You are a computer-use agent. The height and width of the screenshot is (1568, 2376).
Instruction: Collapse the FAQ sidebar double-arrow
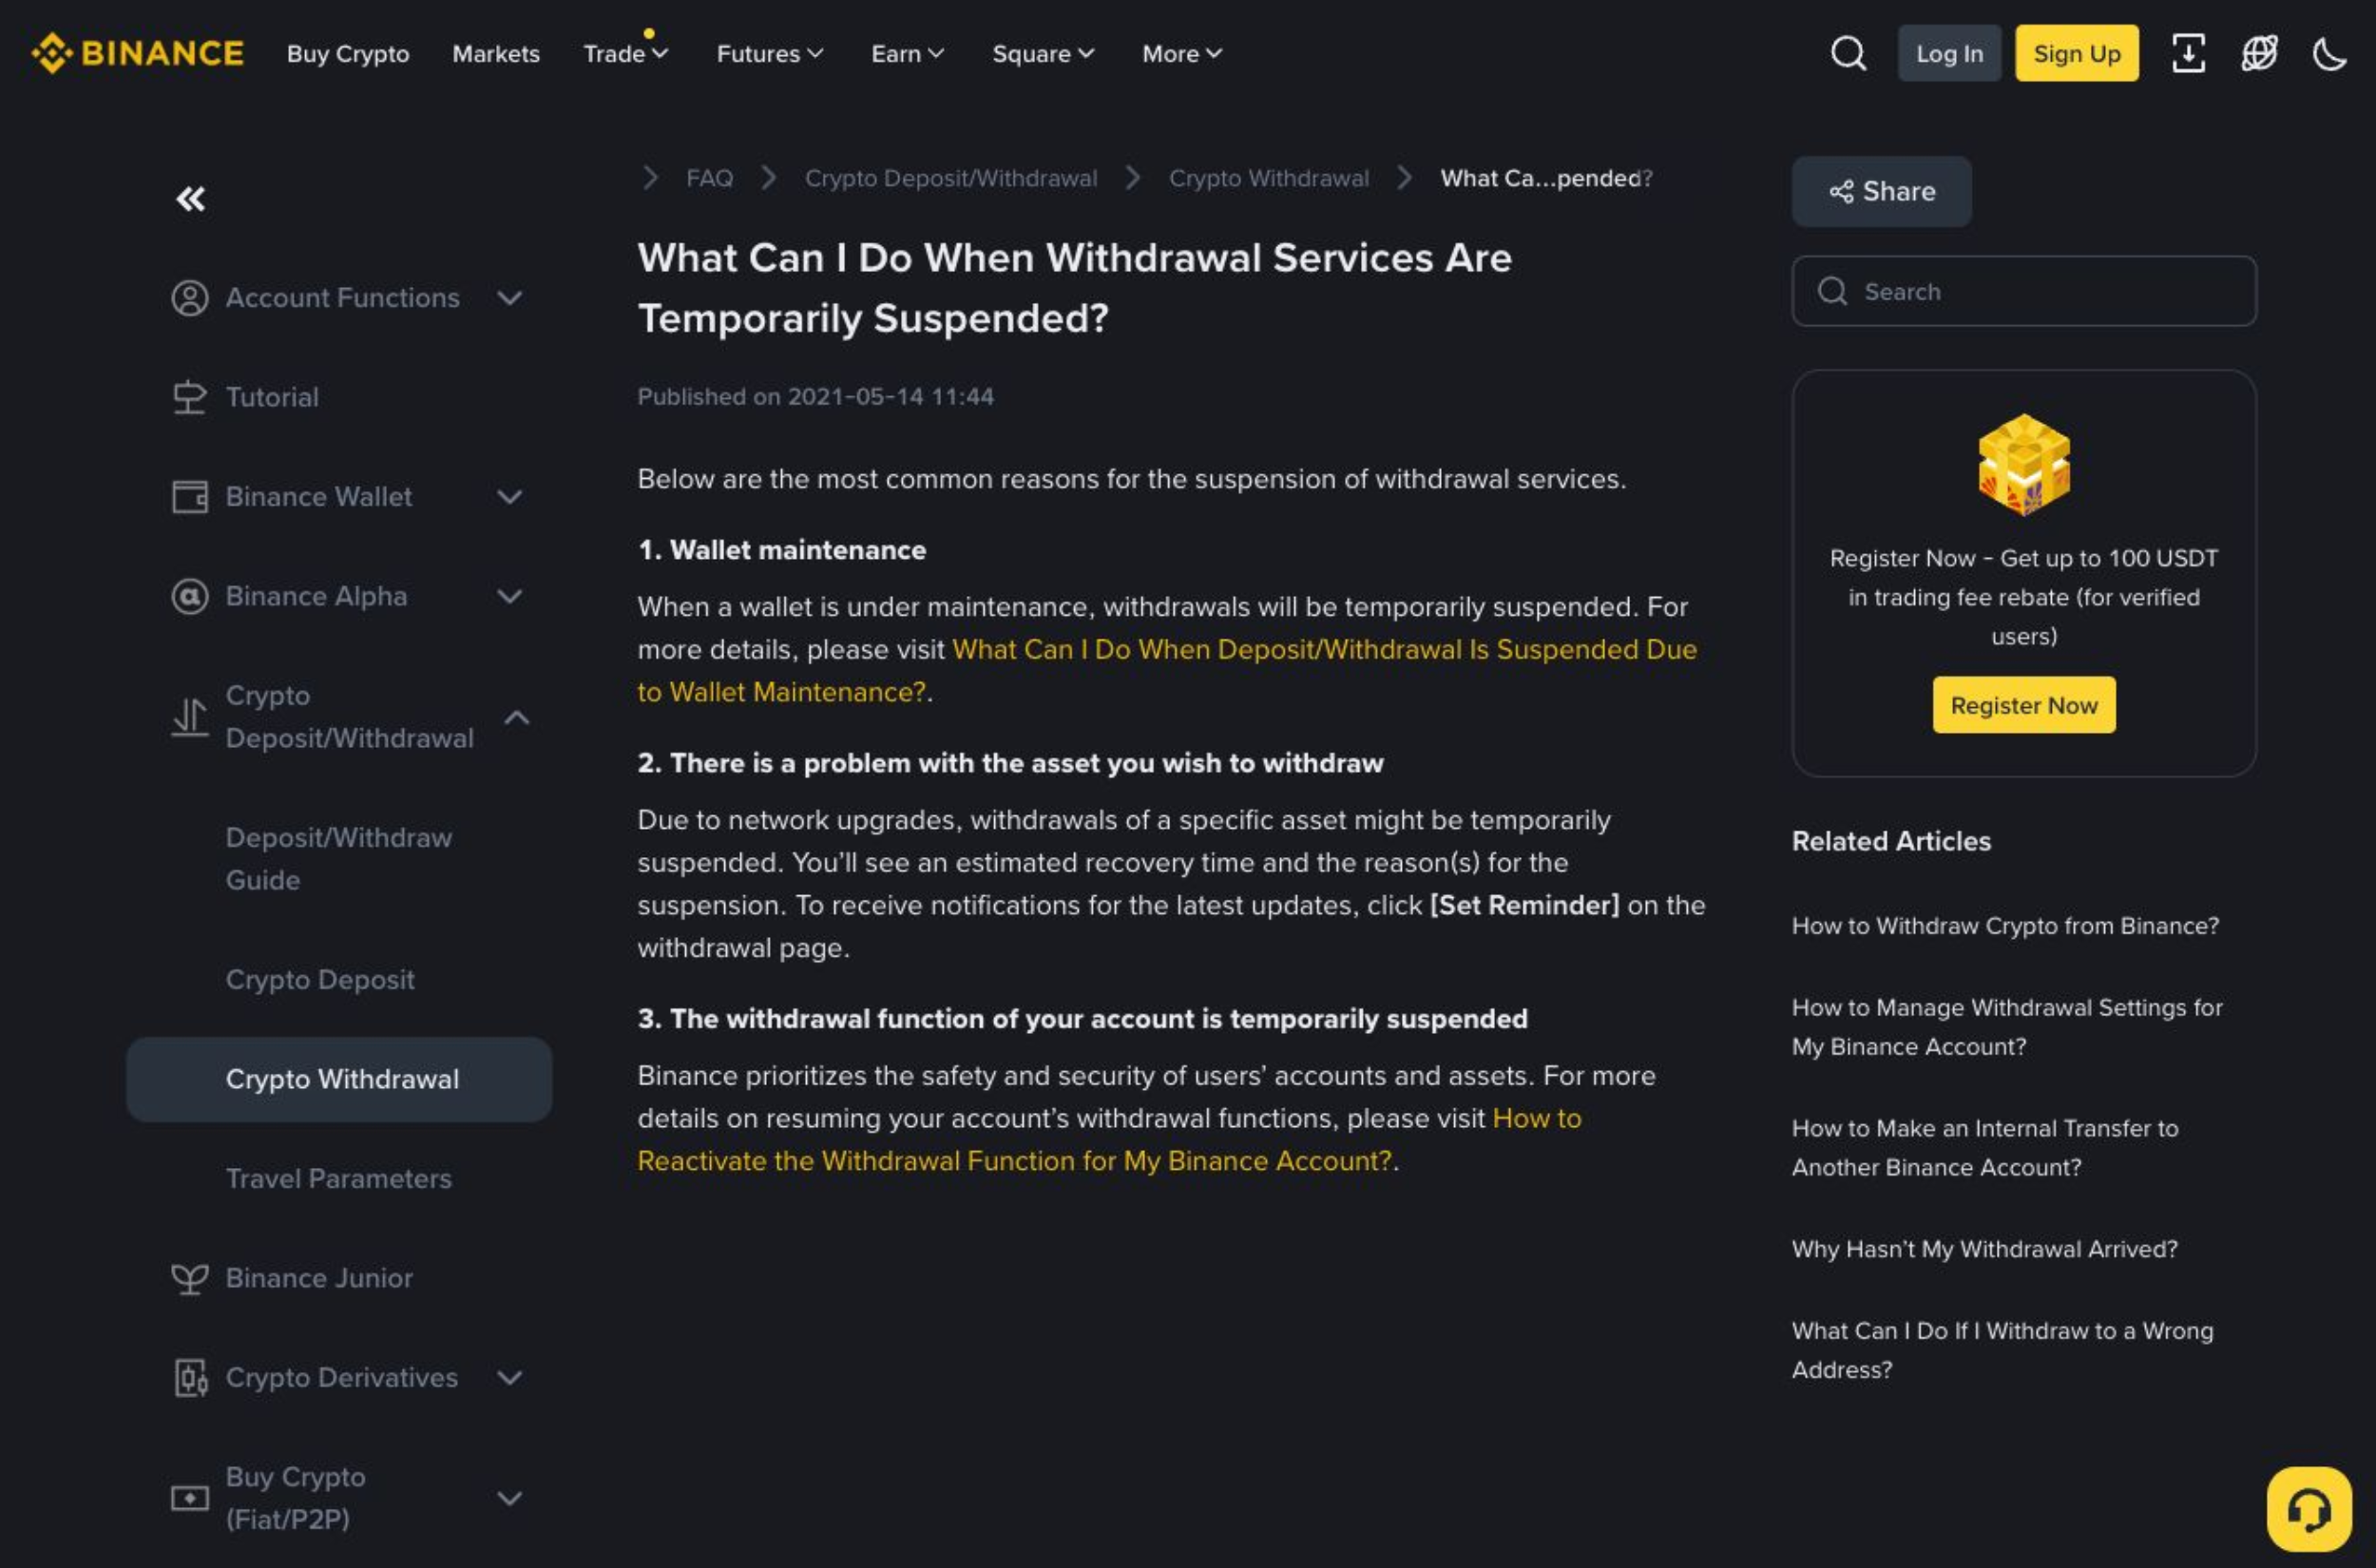[190, 199]
